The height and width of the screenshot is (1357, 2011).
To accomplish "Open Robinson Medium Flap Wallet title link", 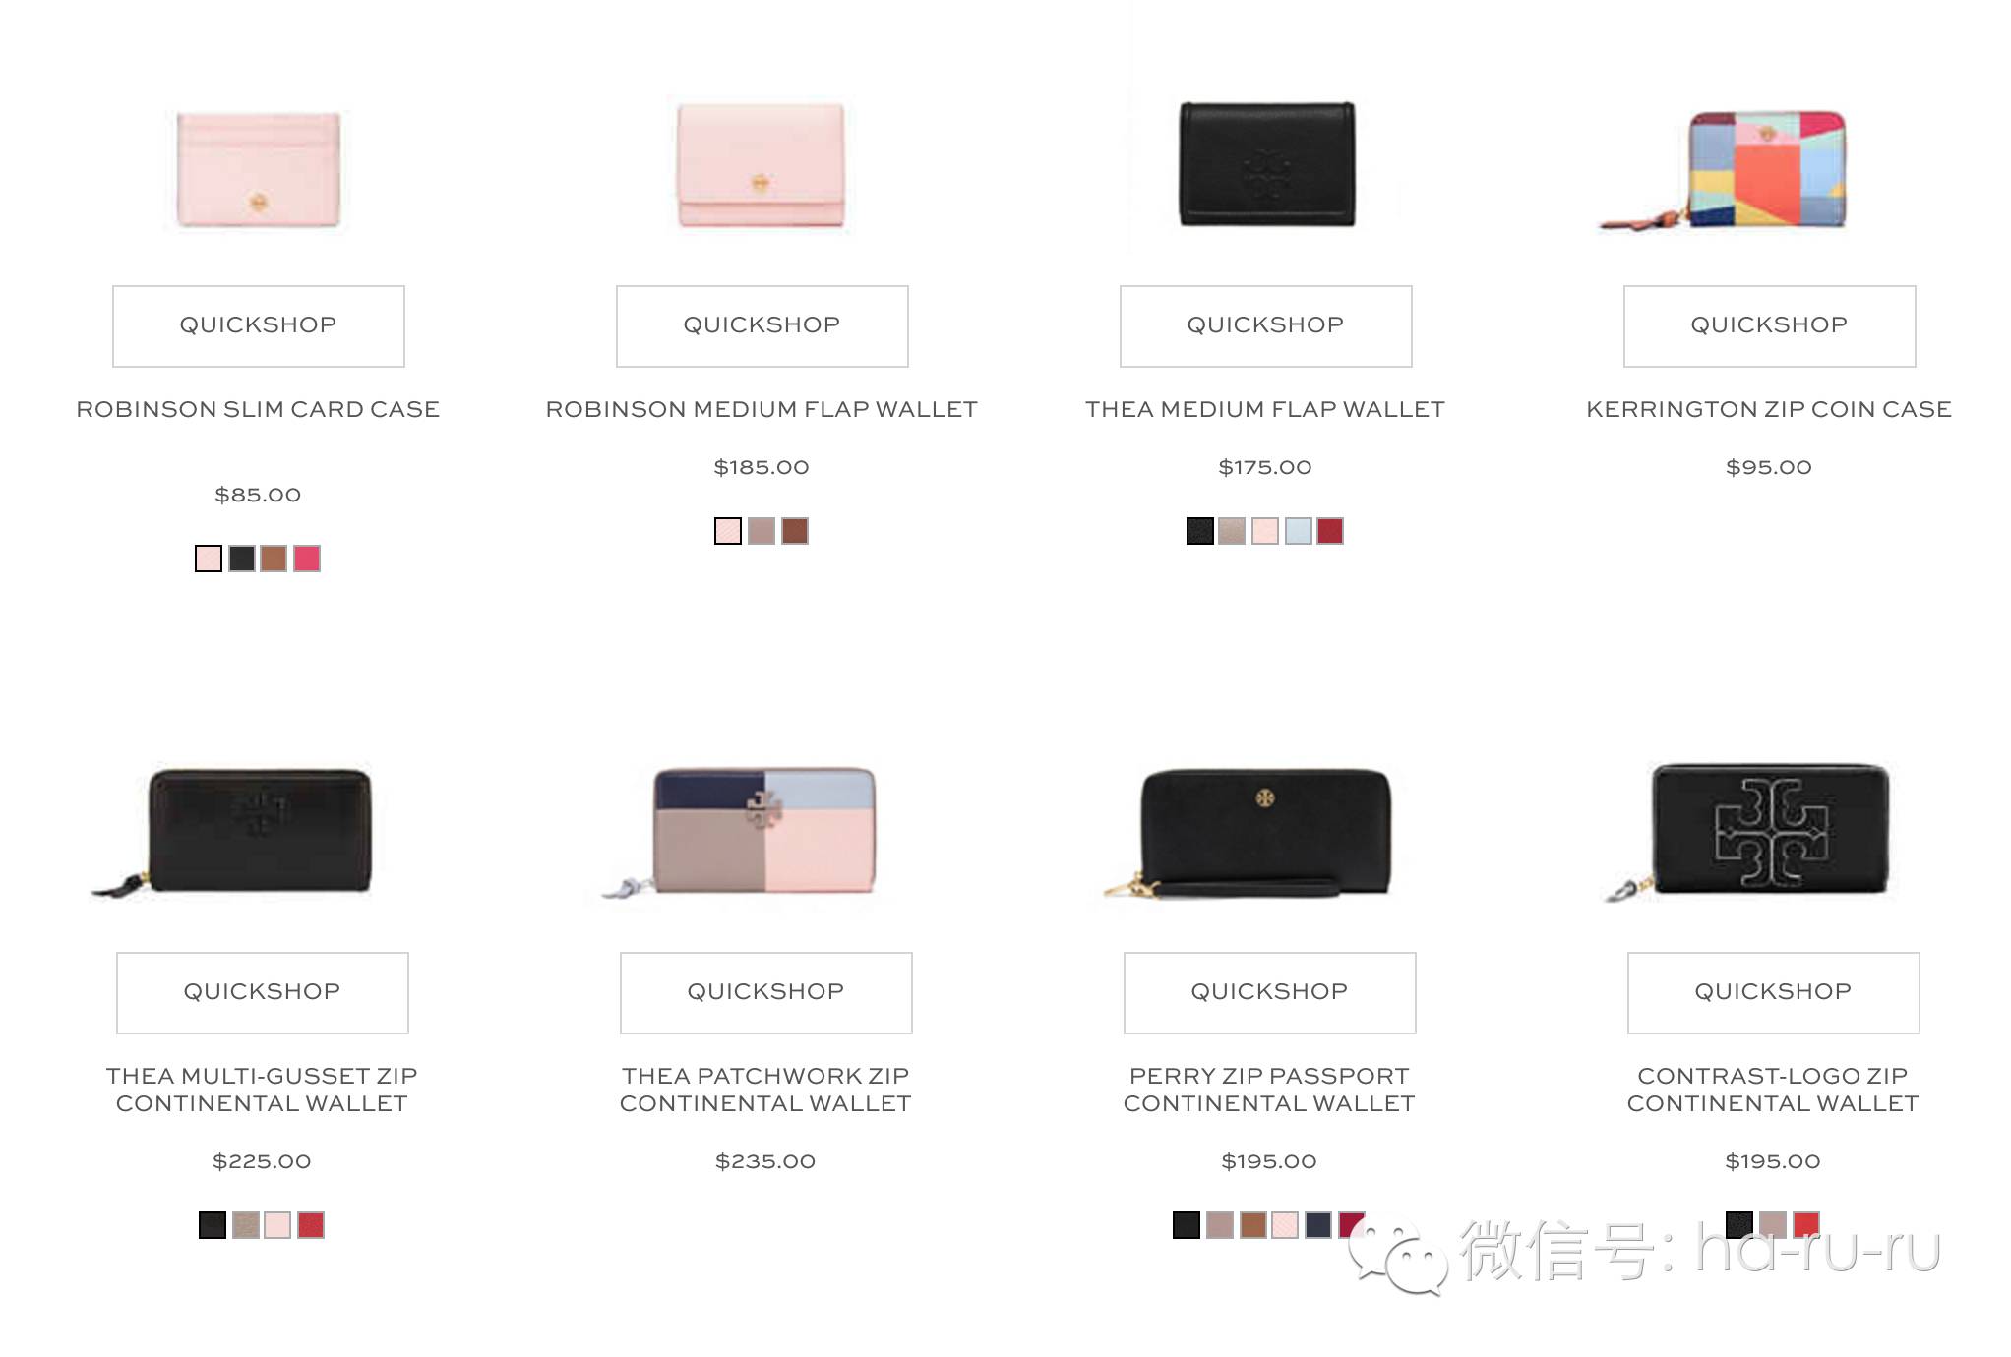I will click(x=762, y=409).
